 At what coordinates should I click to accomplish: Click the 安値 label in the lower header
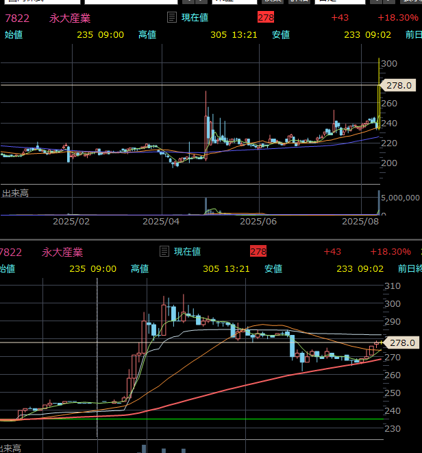(x=273, y=268)
